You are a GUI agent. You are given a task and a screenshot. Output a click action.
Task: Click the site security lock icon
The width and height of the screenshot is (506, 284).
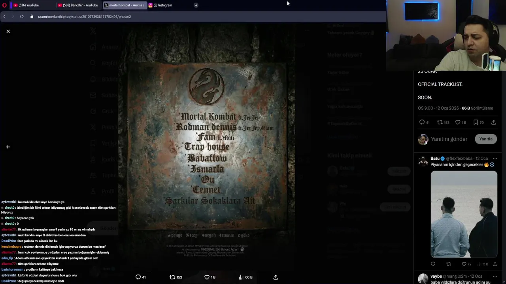tap(32, 17)
